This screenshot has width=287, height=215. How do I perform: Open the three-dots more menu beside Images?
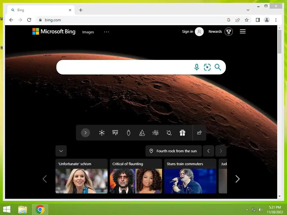click(x=106, y=32)
